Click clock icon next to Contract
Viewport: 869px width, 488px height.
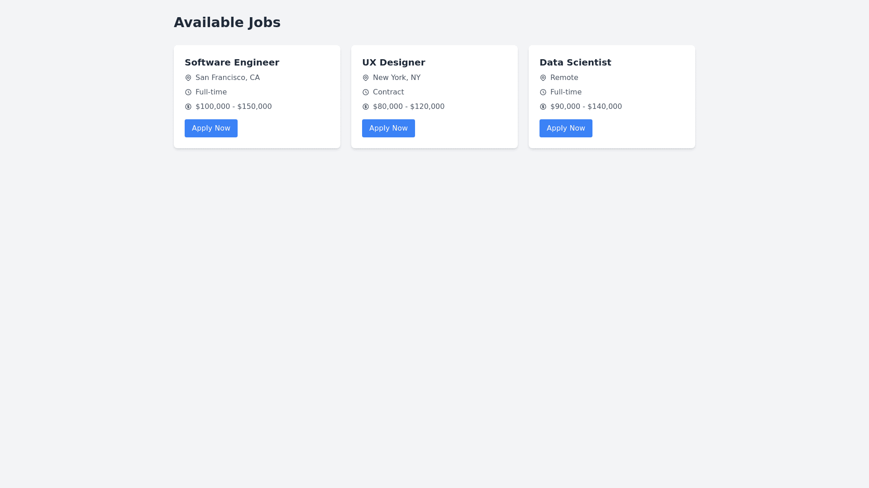click(366, 92)
